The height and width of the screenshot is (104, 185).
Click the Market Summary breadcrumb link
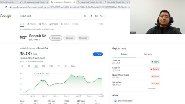click(x=27, y=48)
